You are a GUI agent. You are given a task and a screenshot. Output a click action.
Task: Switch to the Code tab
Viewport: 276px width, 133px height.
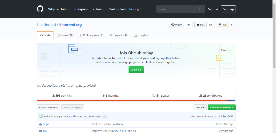tap(45, 35)
